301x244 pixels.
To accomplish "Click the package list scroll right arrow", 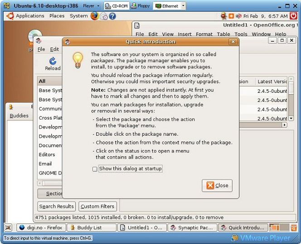I will [x=284, y=125].
